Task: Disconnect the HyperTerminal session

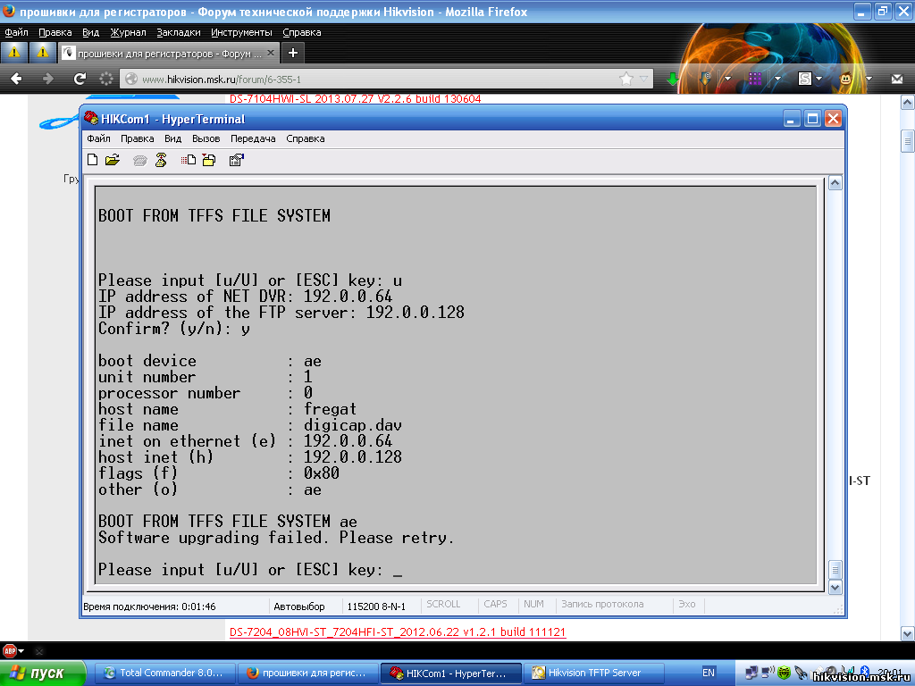Action: point(161,160)
